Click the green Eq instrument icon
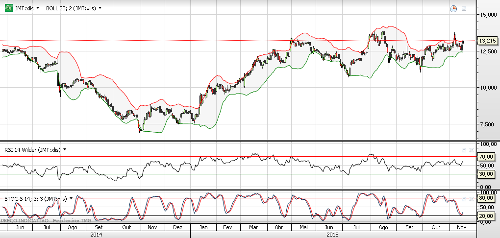Image resolution: width=500 pixels, height=238 pixels. point(8,8)
